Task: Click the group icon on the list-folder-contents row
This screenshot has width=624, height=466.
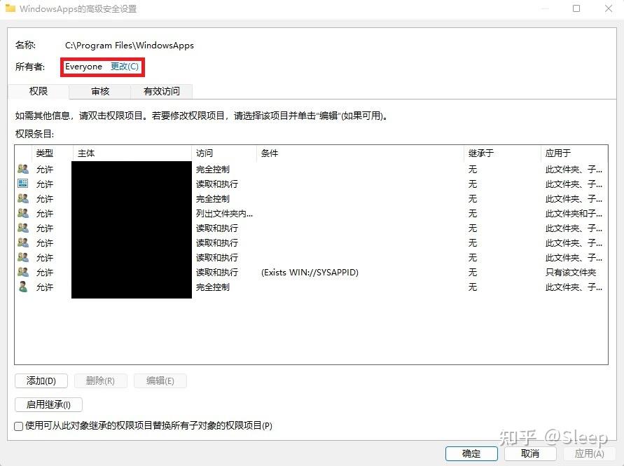Action: coord(23,213)
